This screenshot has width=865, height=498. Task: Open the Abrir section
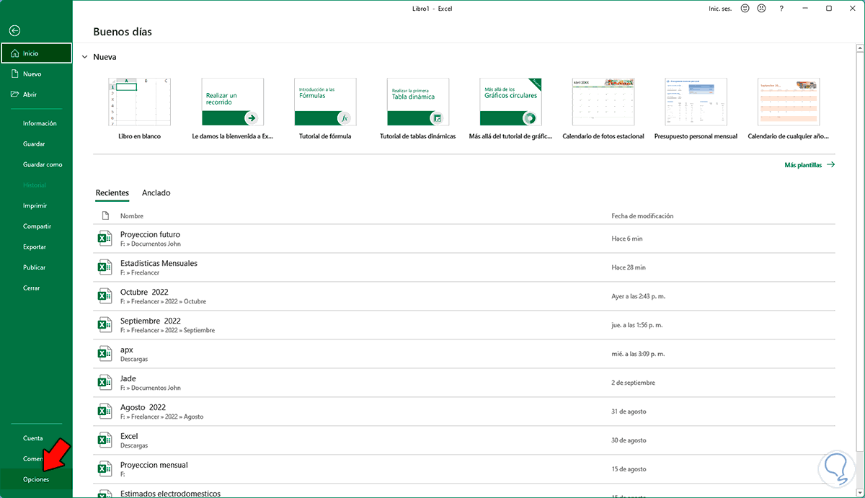36,94
